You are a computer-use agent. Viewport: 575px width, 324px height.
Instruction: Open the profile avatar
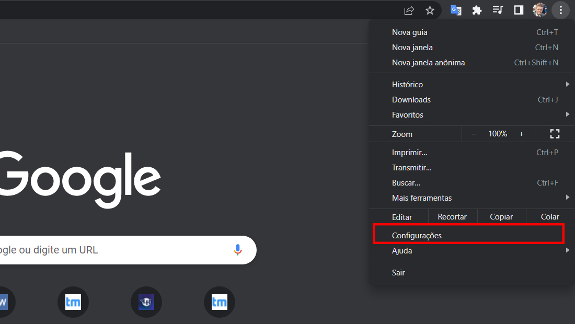pyautogui.click(x=540, y=10)
